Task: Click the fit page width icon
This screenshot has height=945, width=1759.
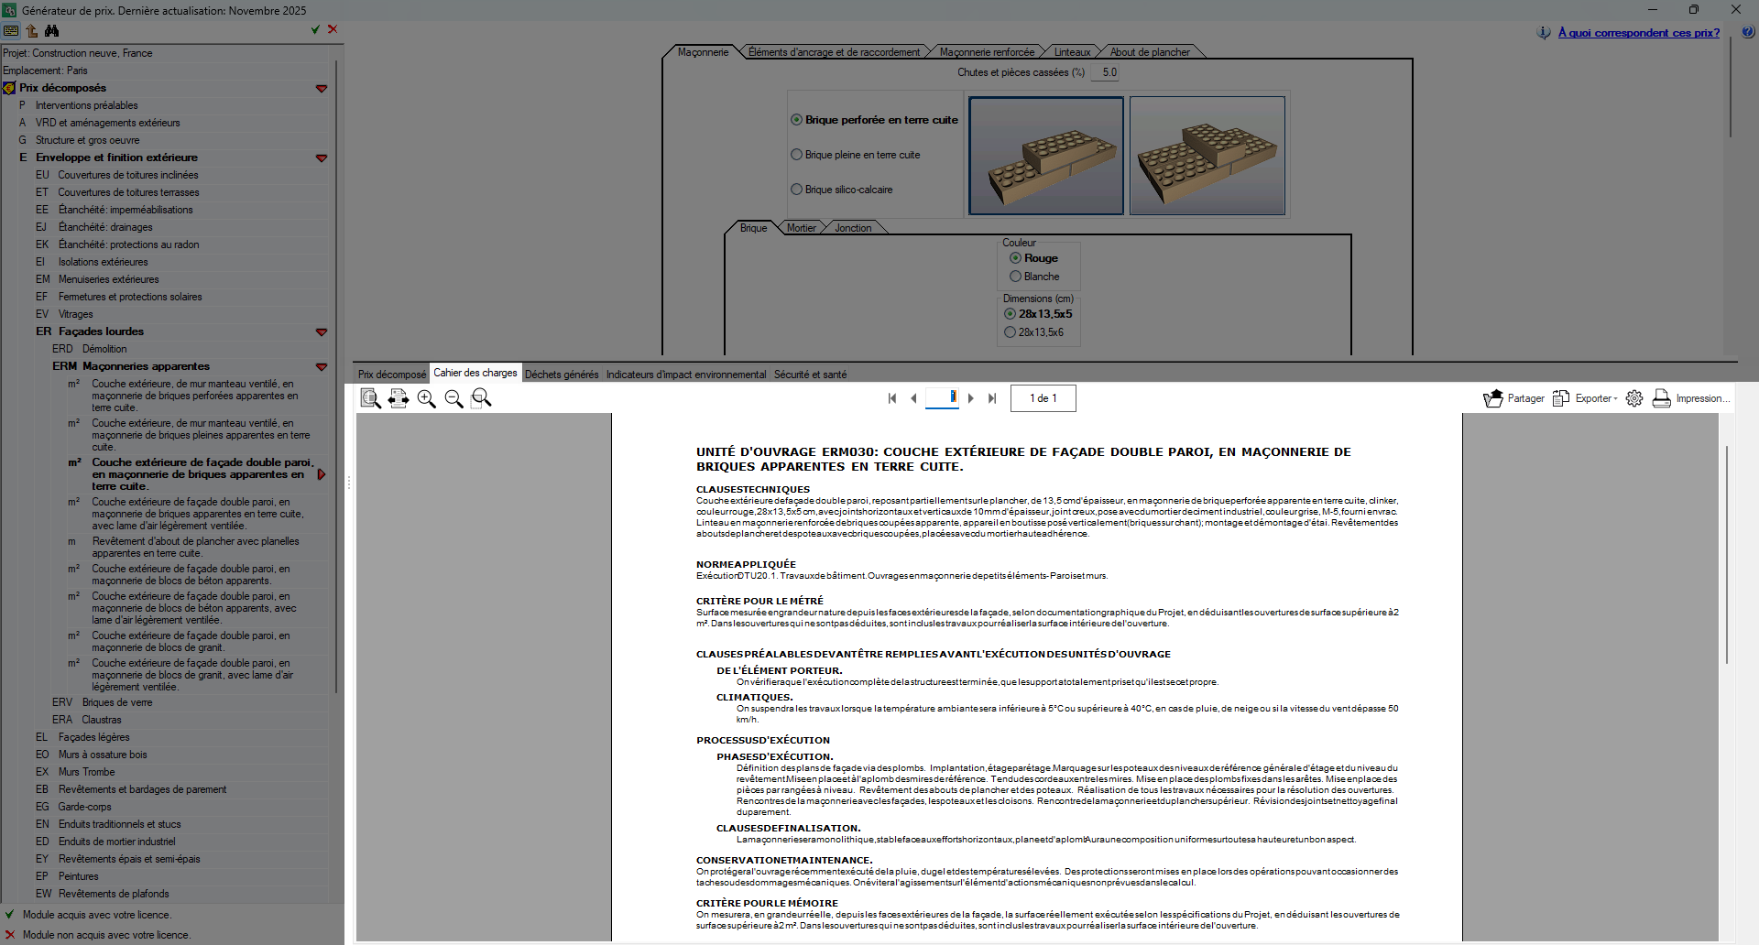Action: [399, 398]
